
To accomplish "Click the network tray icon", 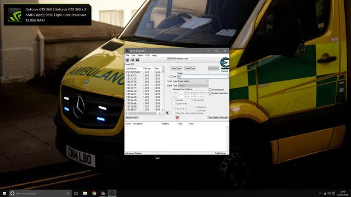I will 325,193.
